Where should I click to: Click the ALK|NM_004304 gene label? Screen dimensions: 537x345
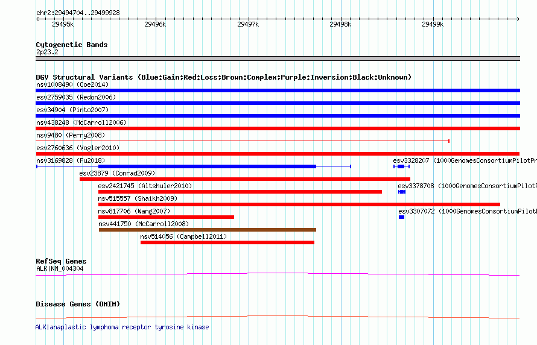click(x=60, y=268)
